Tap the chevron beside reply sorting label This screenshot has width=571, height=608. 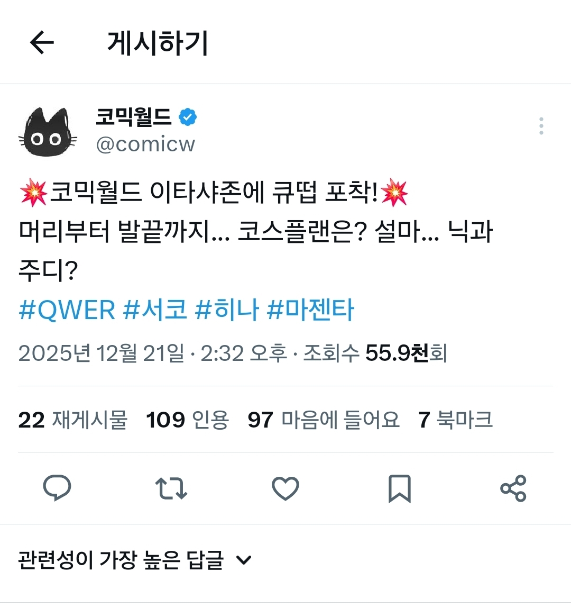(244, 560)
